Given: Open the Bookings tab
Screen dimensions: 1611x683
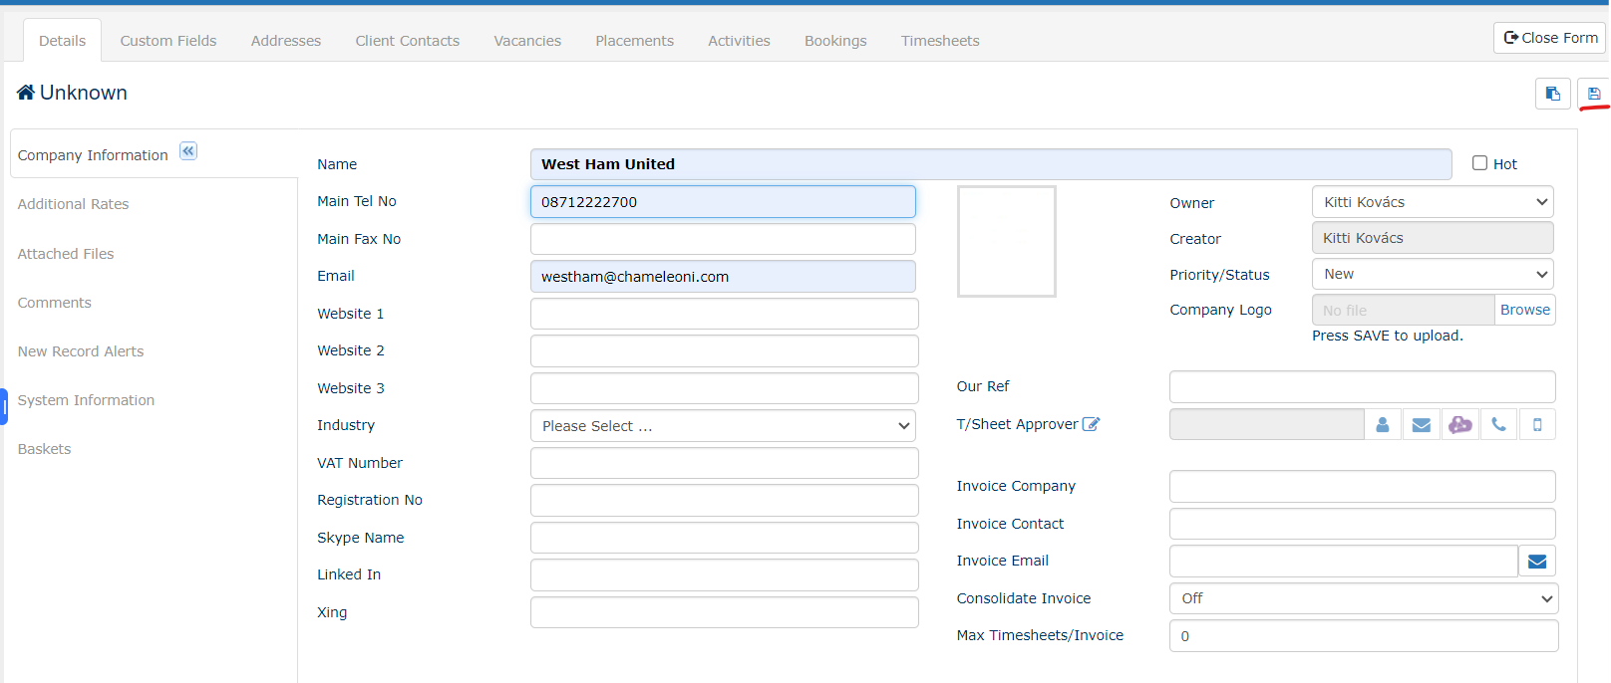Looking at the screenshot, I should click(x=835, y=41).
